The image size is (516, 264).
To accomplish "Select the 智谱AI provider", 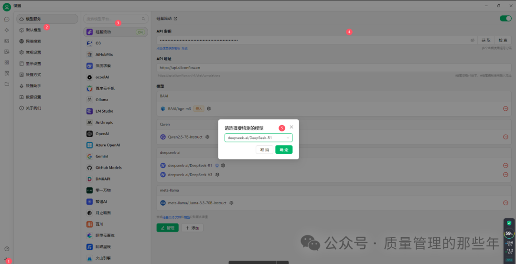I will point(116,201).
